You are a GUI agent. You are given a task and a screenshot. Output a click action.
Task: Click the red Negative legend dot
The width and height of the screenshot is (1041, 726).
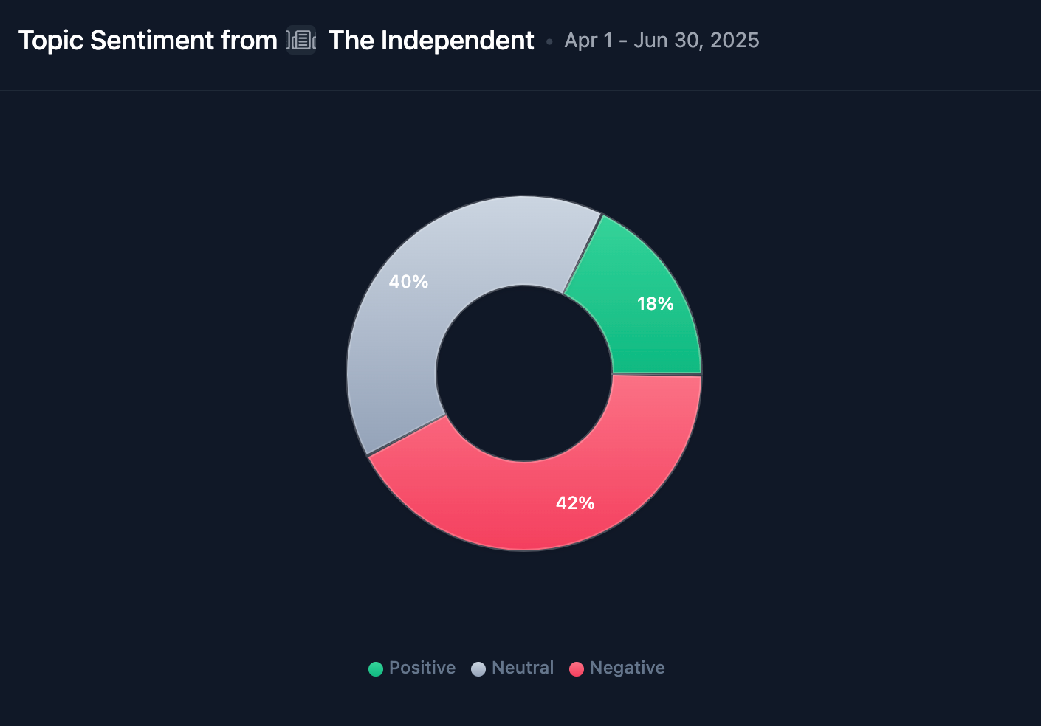(x=577, y=668)
